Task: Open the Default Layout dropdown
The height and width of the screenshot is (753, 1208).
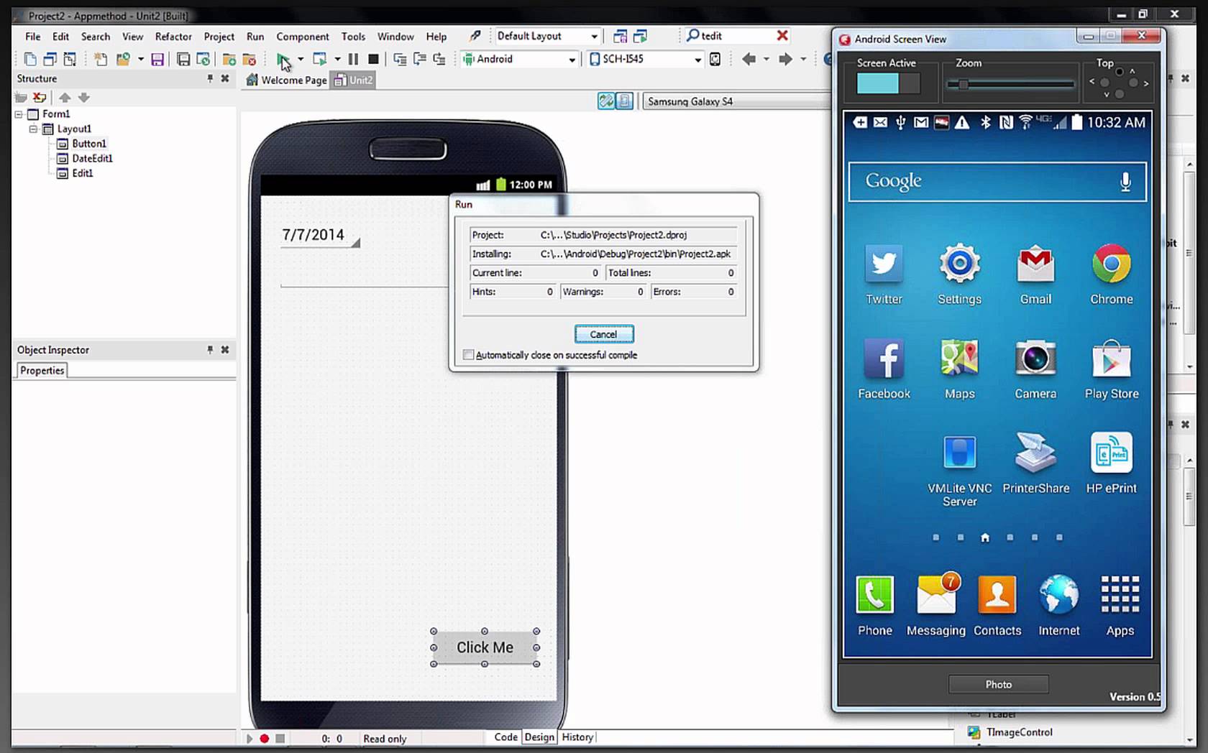Action: coord(594,36)
